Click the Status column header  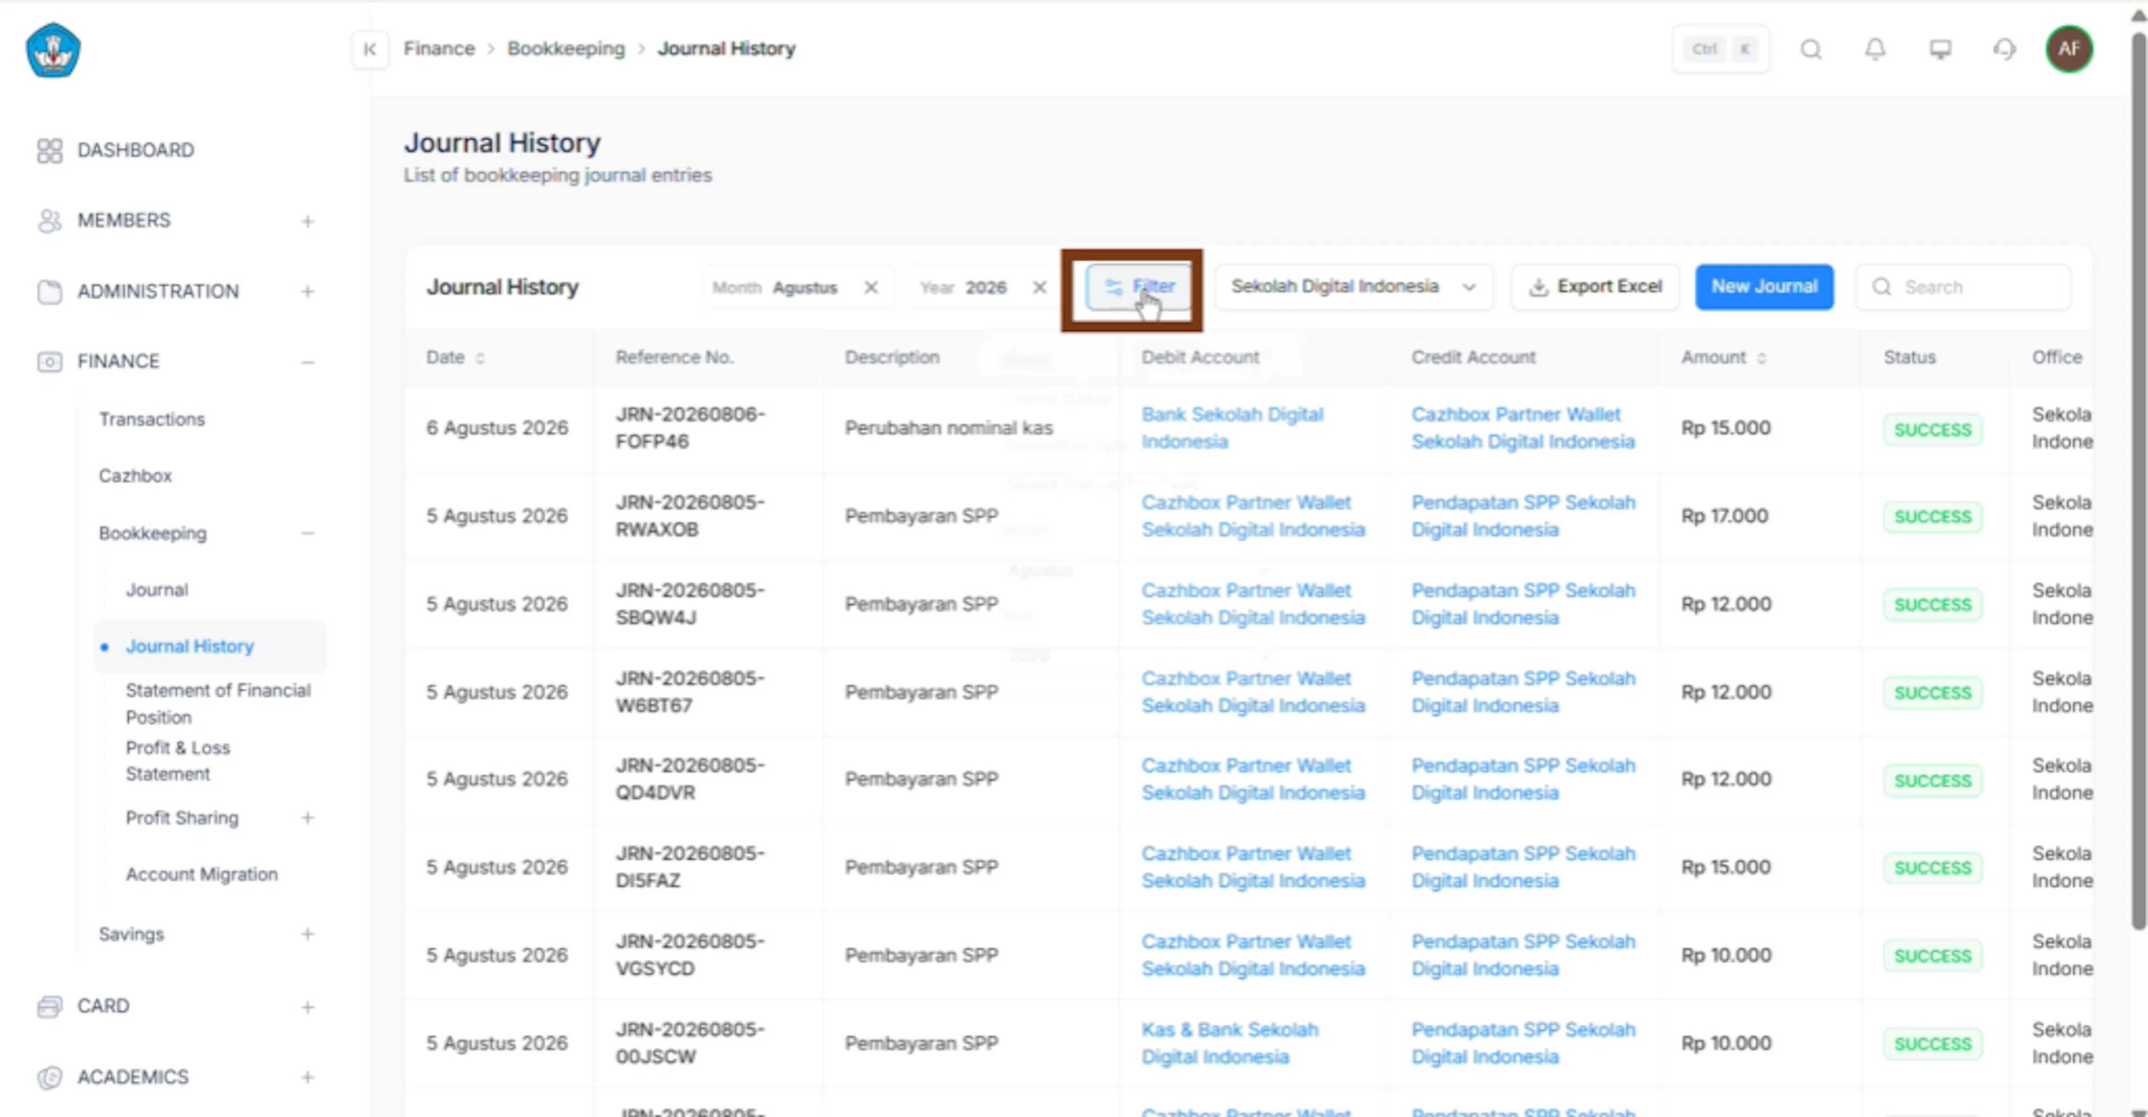point(1910,357)
